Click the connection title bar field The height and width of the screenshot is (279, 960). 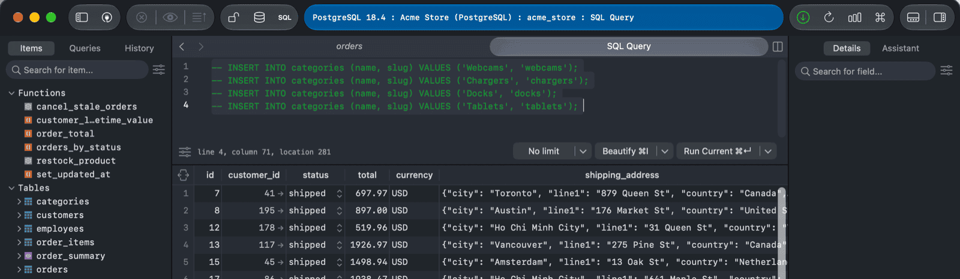(x=544, y=17)
